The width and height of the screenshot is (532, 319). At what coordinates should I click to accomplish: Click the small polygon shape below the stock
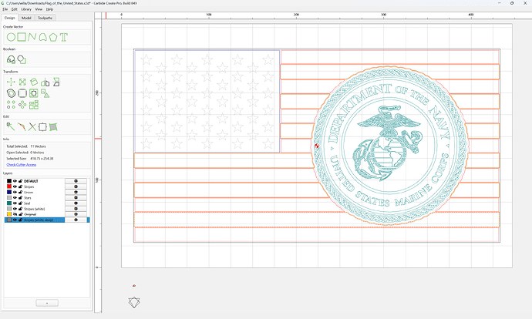click(134, 302)
